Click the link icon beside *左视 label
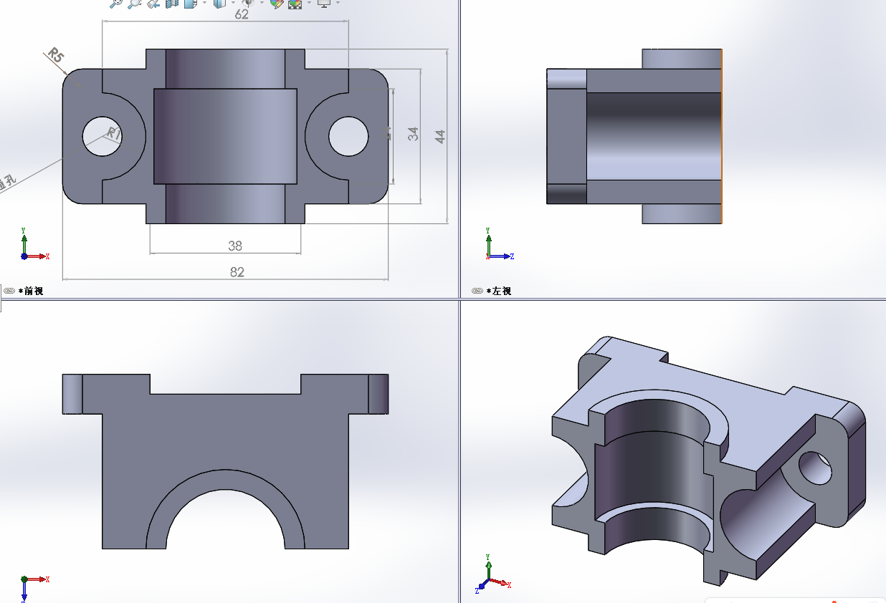This screenshot has width=886, height=603. (x=477, y=291)
